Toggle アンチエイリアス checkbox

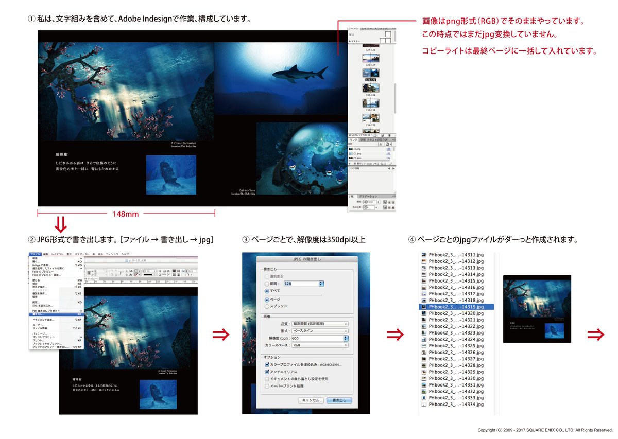click(x=266, y=371)
